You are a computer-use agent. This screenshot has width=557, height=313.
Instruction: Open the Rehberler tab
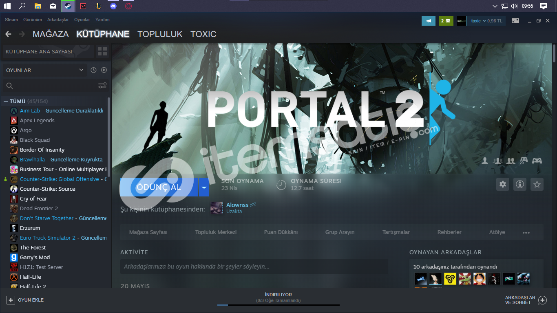(x=449, y=232)
